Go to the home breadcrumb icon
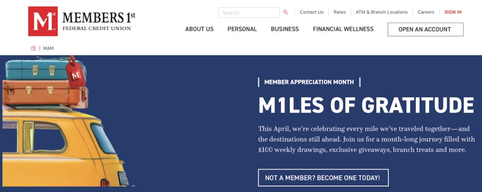The height and width of the screenshot is (192, 482). tap(33, 48)
